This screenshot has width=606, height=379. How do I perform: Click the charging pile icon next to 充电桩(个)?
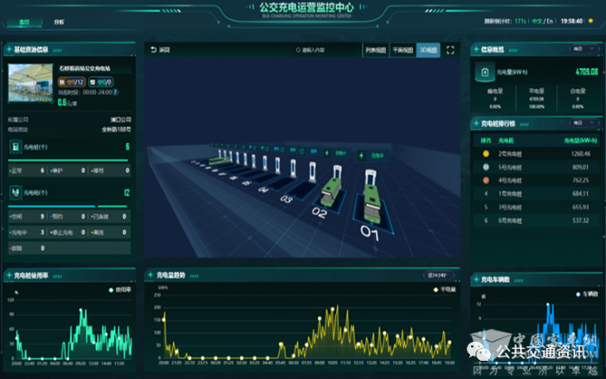point(16,147)
